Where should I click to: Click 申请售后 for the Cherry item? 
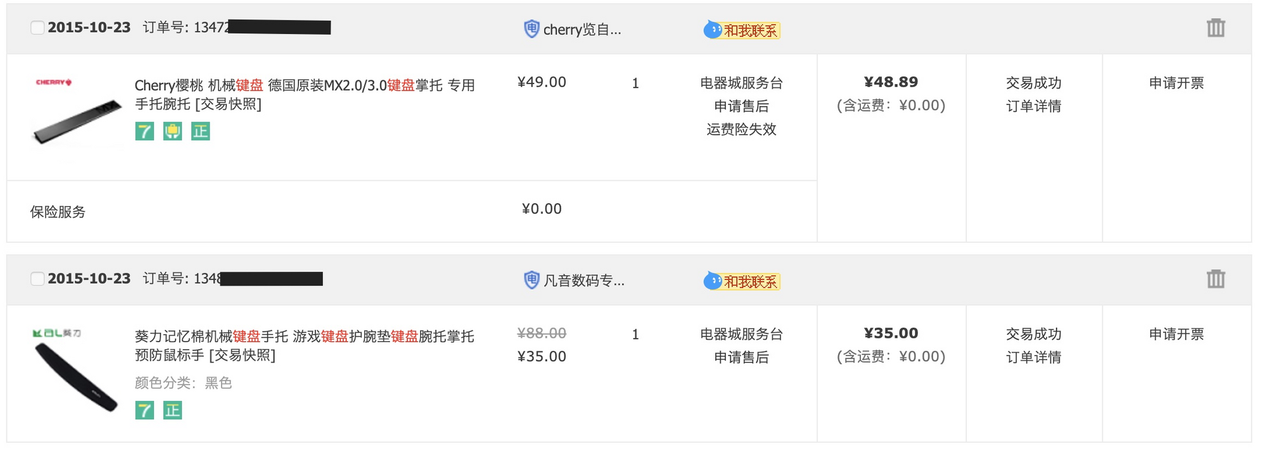pos(741,106)
